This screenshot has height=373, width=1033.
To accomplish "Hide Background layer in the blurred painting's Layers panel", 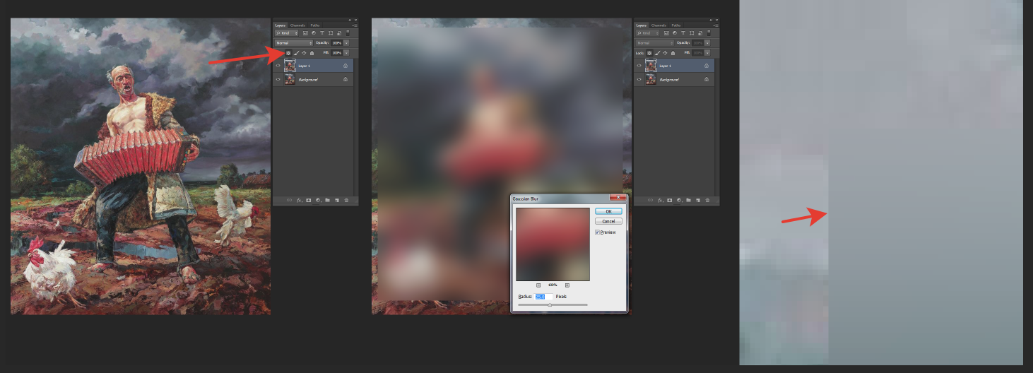I will coord(639,79).
